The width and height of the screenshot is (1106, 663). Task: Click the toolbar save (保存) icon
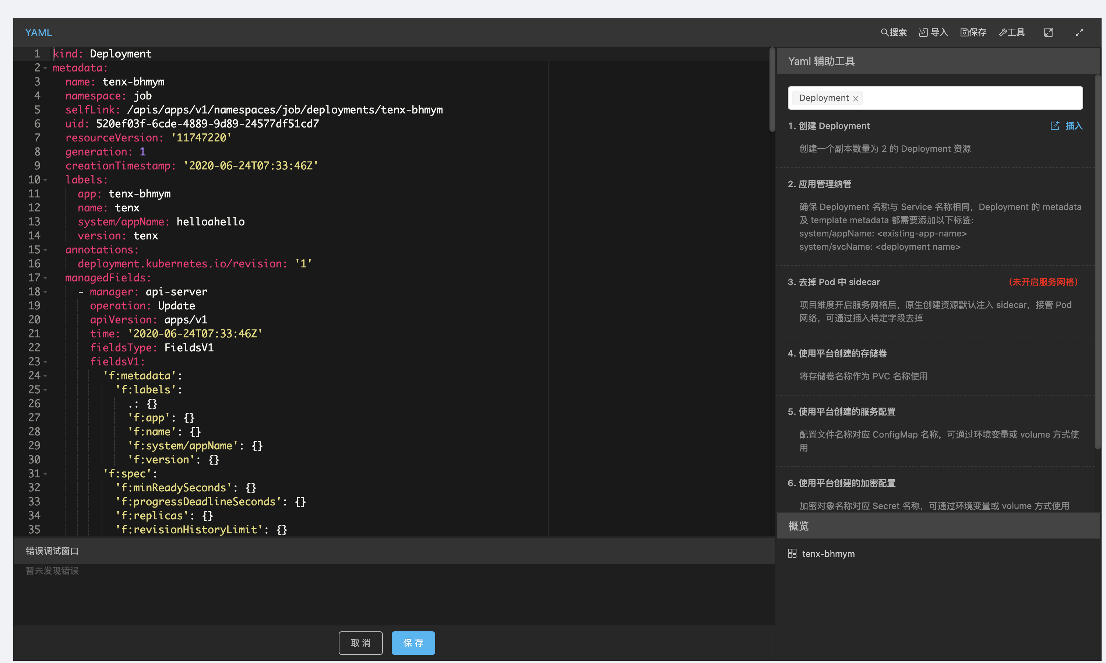[973, 32]
